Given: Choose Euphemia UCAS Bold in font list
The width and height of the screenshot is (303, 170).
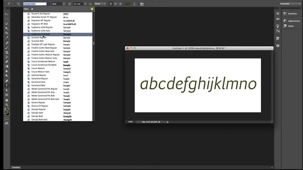Looking at the screenshot, I should point(58,34).
